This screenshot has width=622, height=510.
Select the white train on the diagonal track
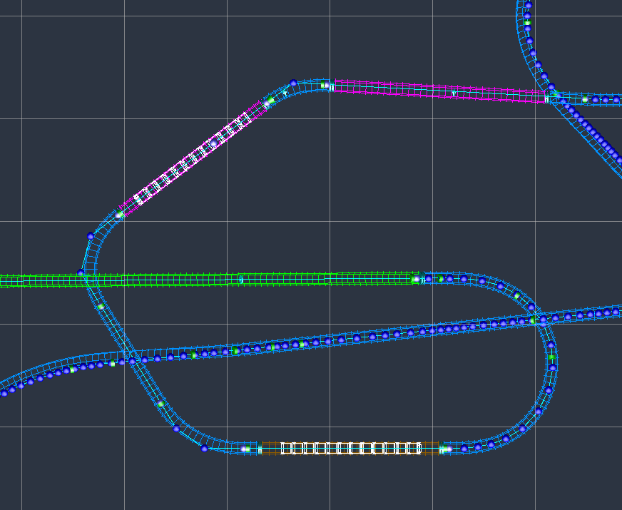[193, 157]
